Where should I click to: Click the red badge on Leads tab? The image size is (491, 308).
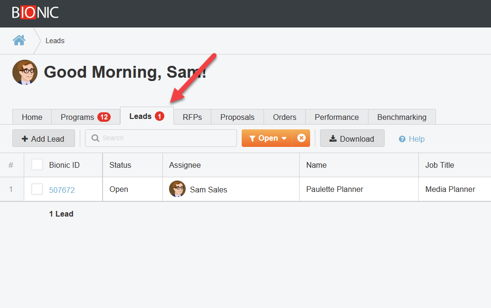(159, 117)
